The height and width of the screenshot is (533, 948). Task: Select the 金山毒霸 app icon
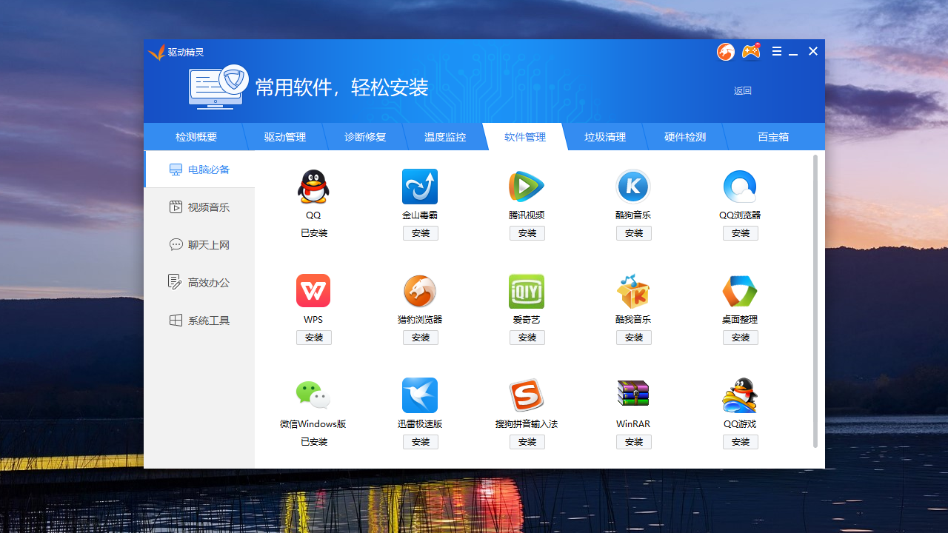[x=420, y=186]
